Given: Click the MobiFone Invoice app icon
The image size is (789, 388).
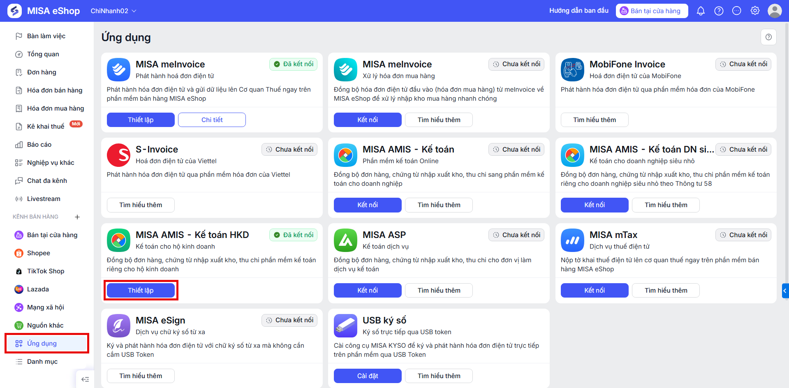Looking at the screenshot, I should (572, 69).
